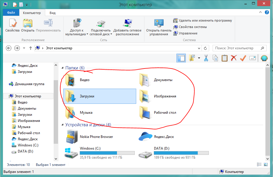This screenshot has width=273, height=177.
Task: Click the DATA (D:) free space bar
Action: [x=181, y=153]
